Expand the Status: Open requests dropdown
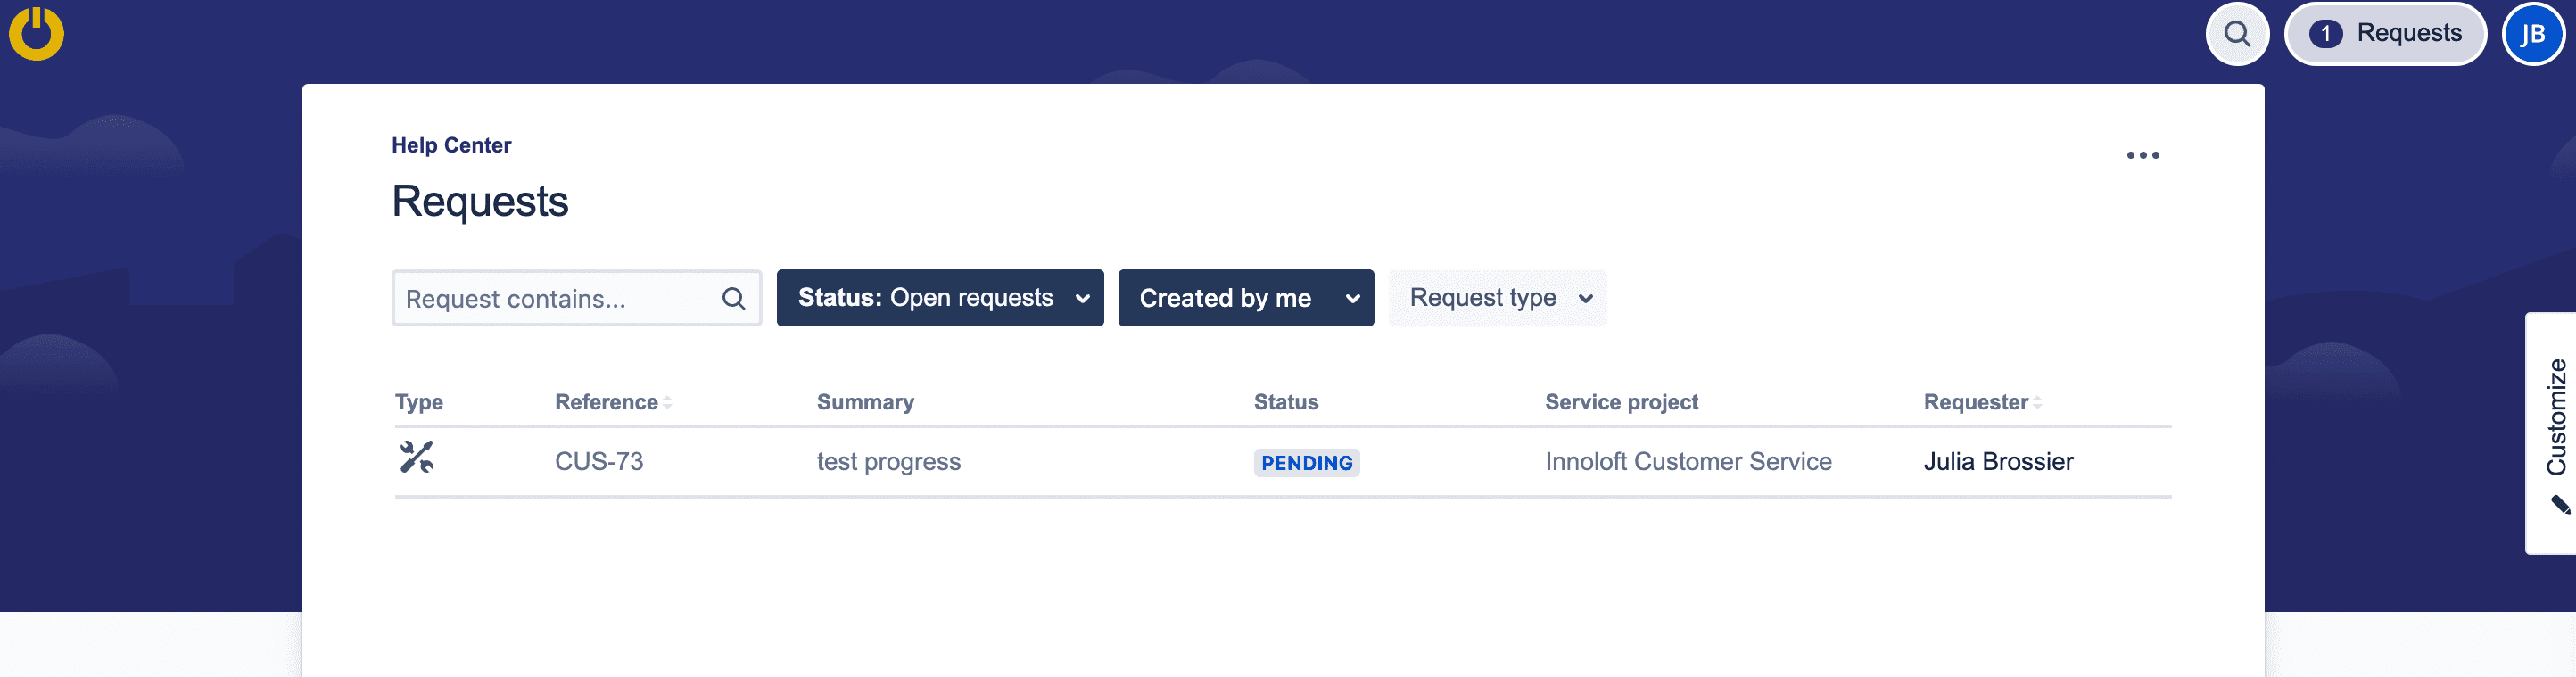2576x677 pixels. 939,298
